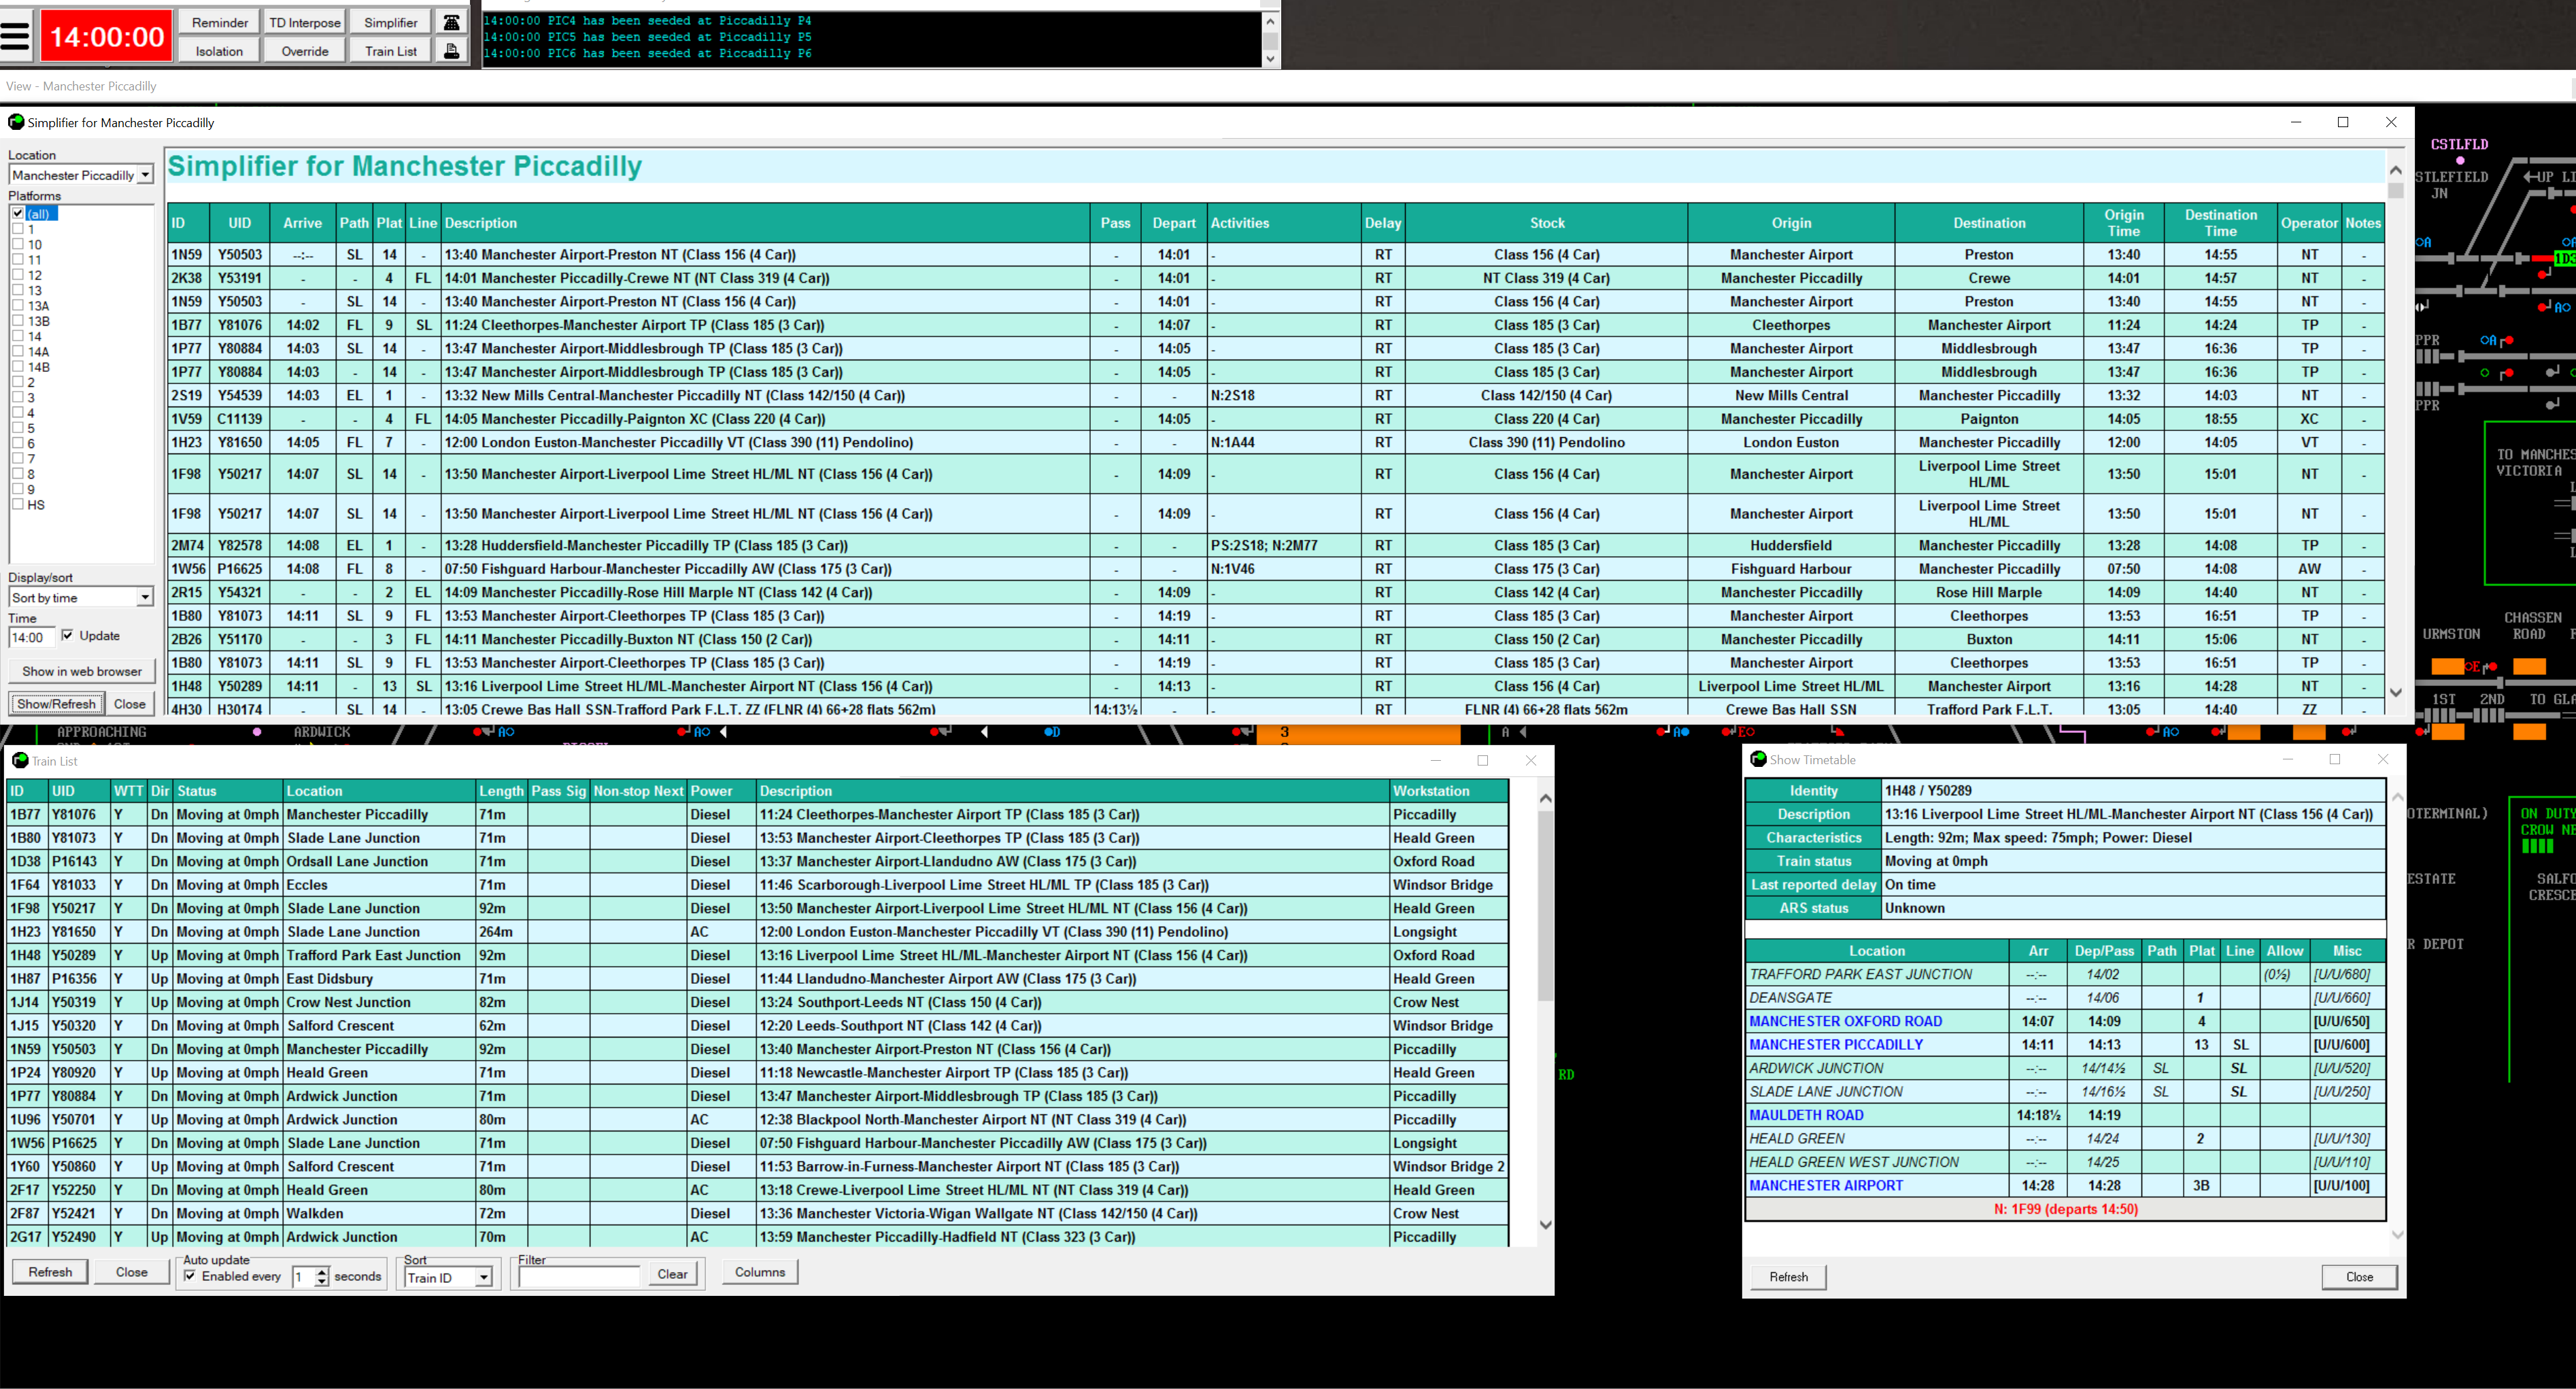Click the N: 1F99 next working link
Image resolution: width=2576 pixels, height=1389 pixels.
click(2065, 1209)
